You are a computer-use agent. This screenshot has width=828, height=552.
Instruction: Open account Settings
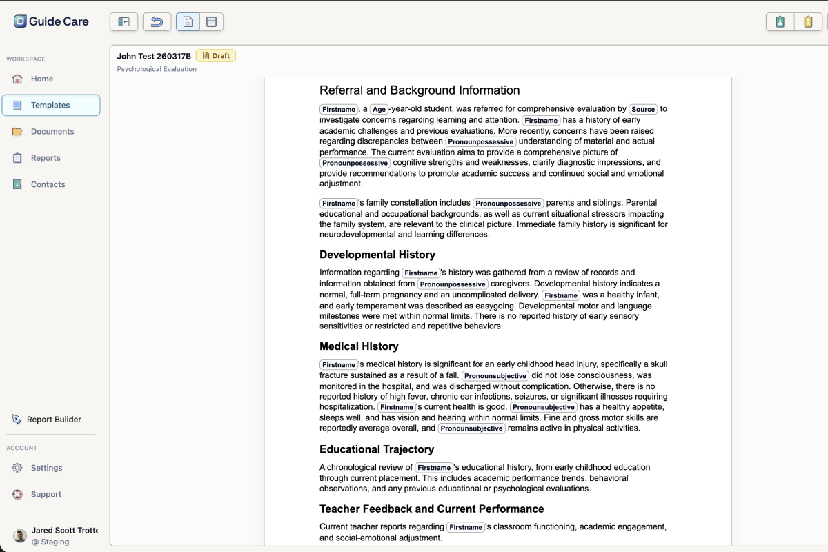[51, 468]
